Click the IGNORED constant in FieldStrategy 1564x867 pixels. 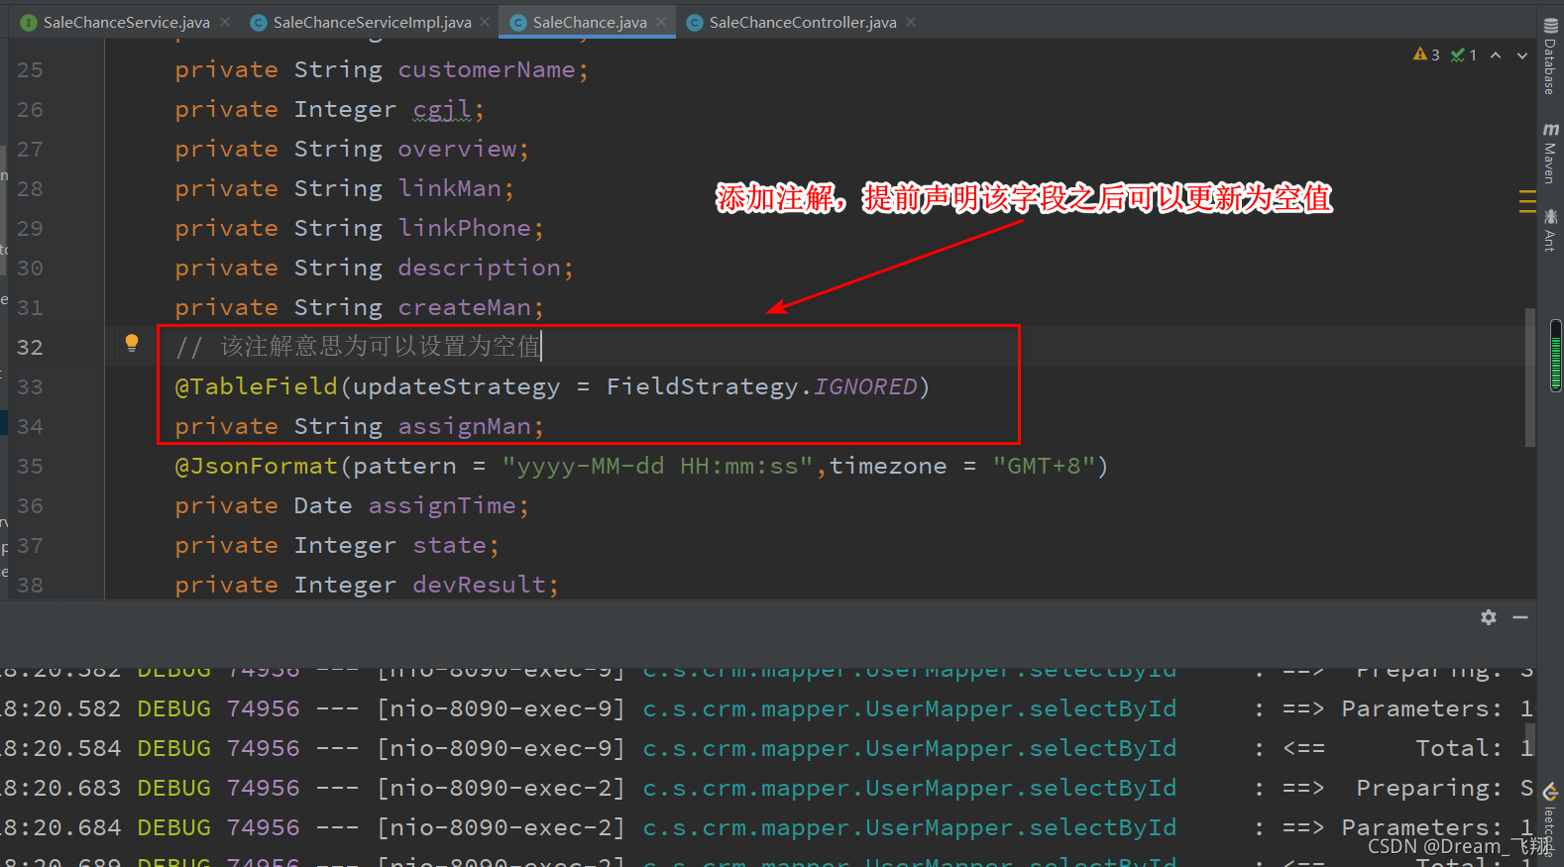click(865, 386)
